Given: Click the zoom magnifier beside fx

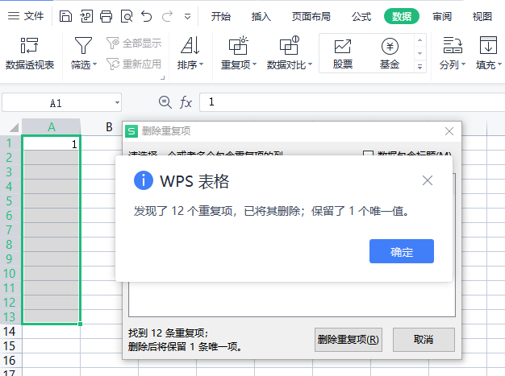Looking at the screenshot, I should 165,102.
